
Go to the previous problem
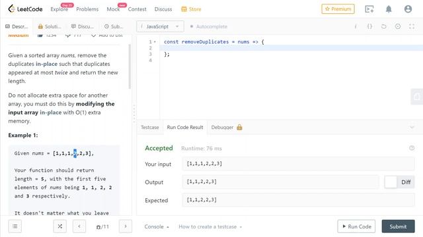79,226
